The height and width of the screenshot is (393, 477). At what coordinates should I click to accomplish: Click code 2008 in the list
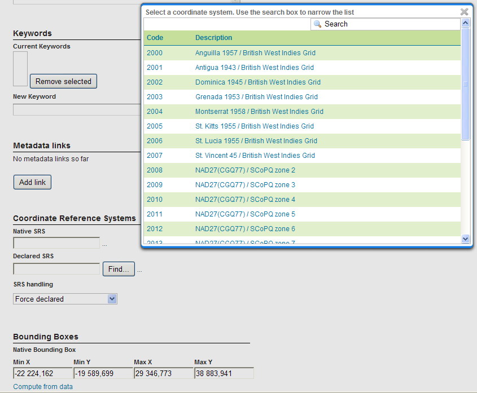coord(155,170)
